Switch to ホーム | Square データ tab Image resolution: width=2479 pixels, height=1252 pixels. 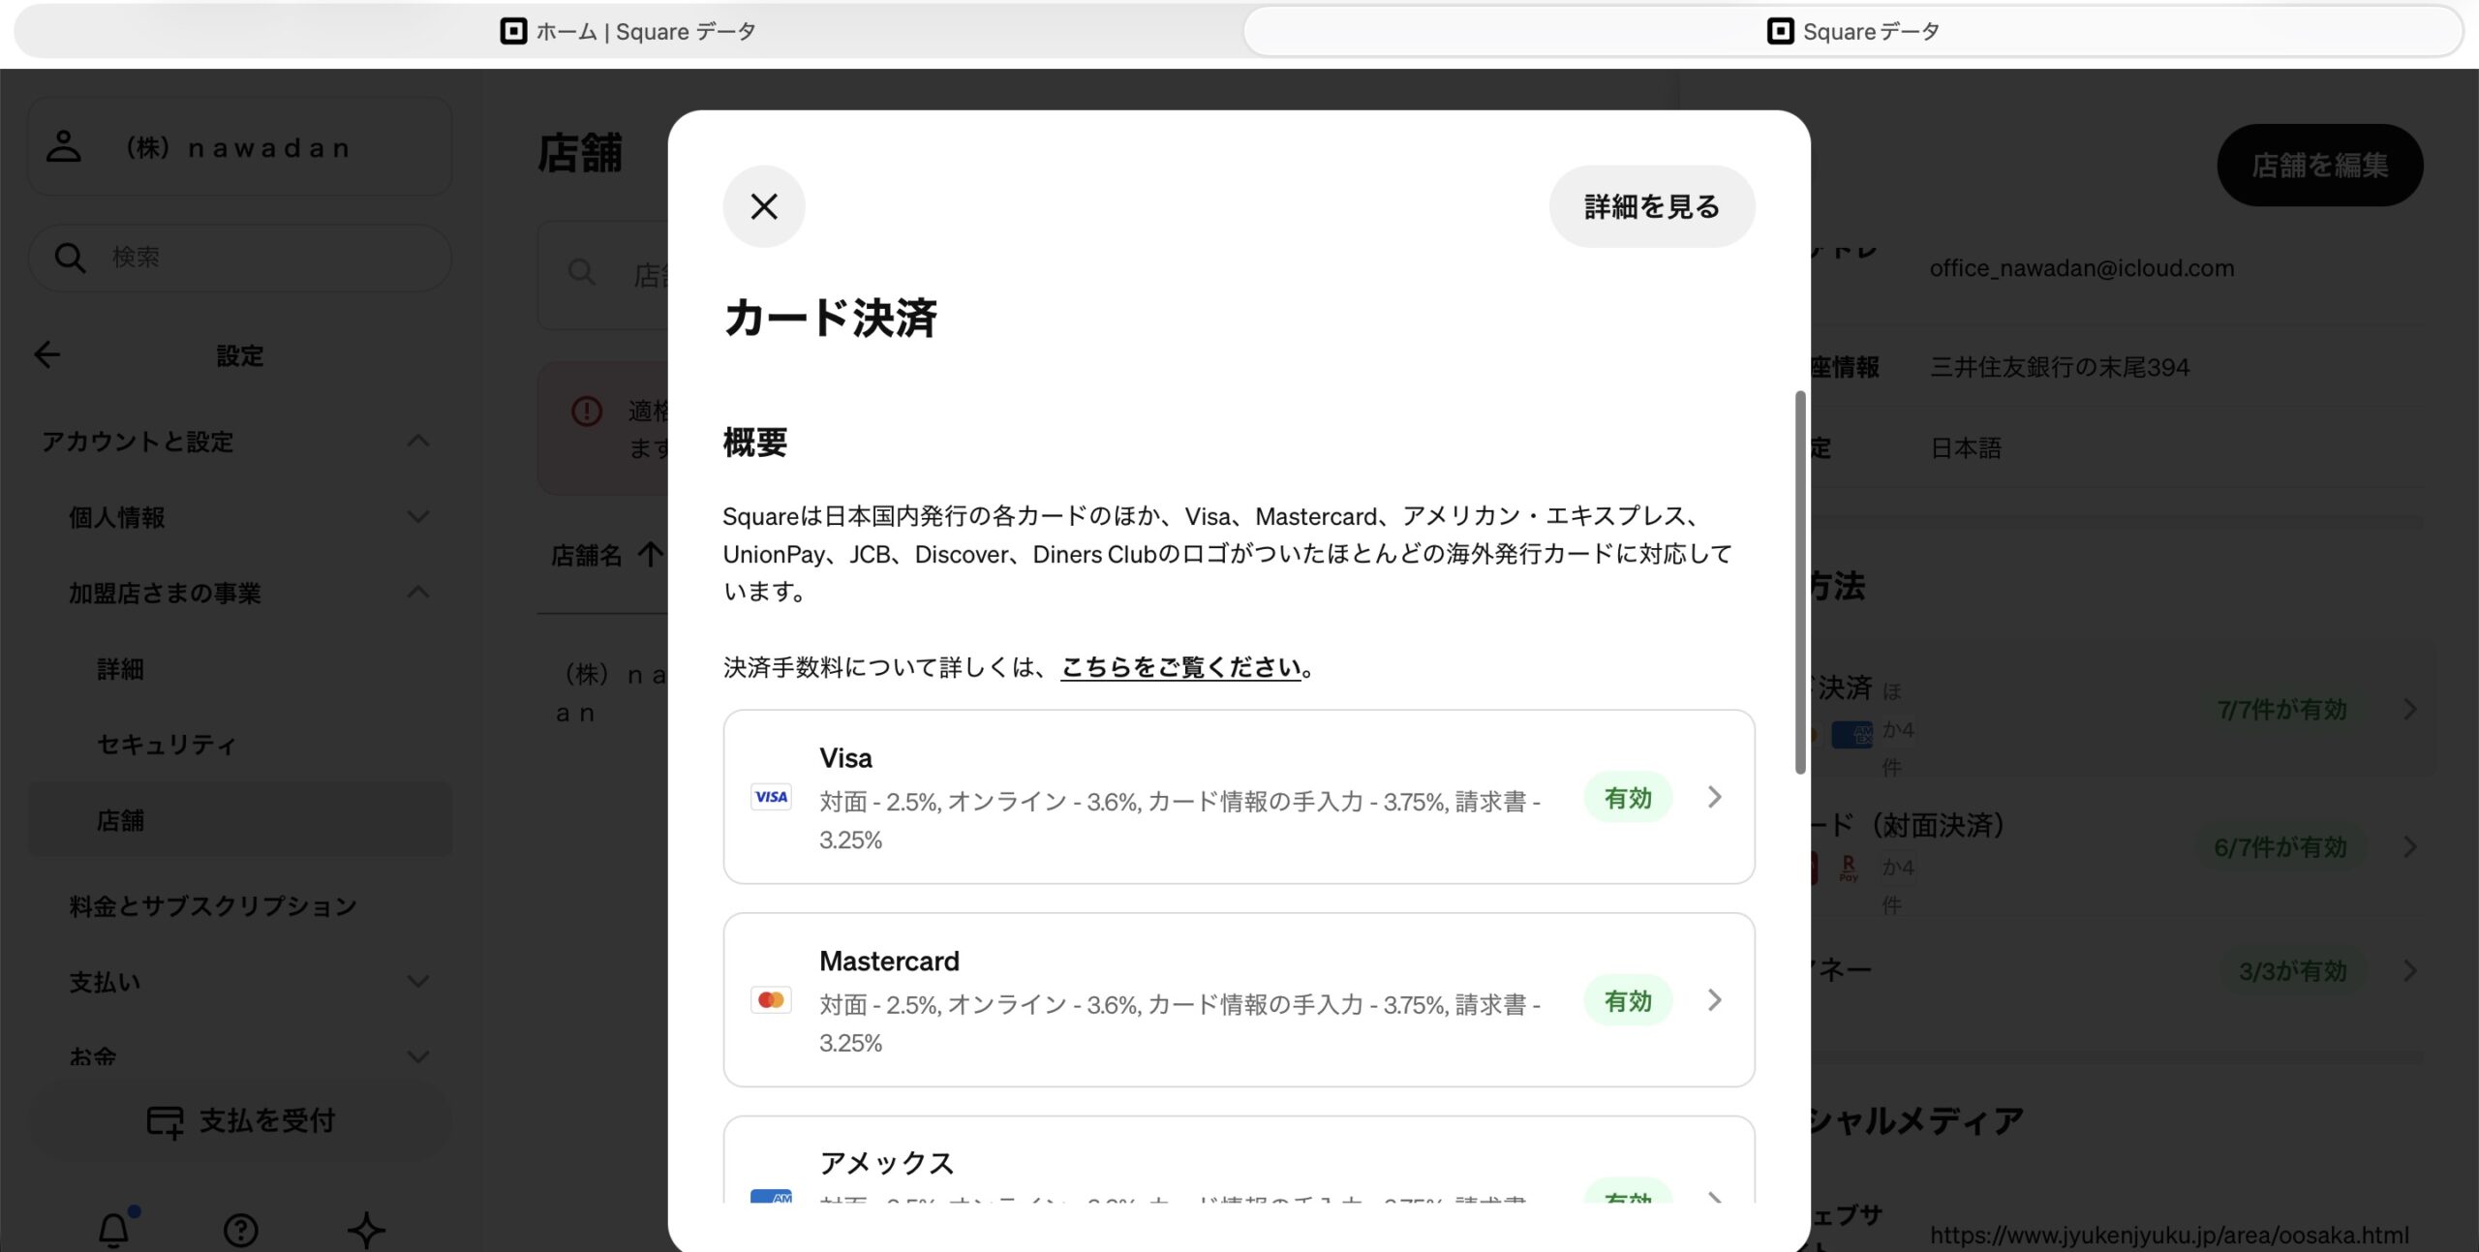click(x=627, y=32)
